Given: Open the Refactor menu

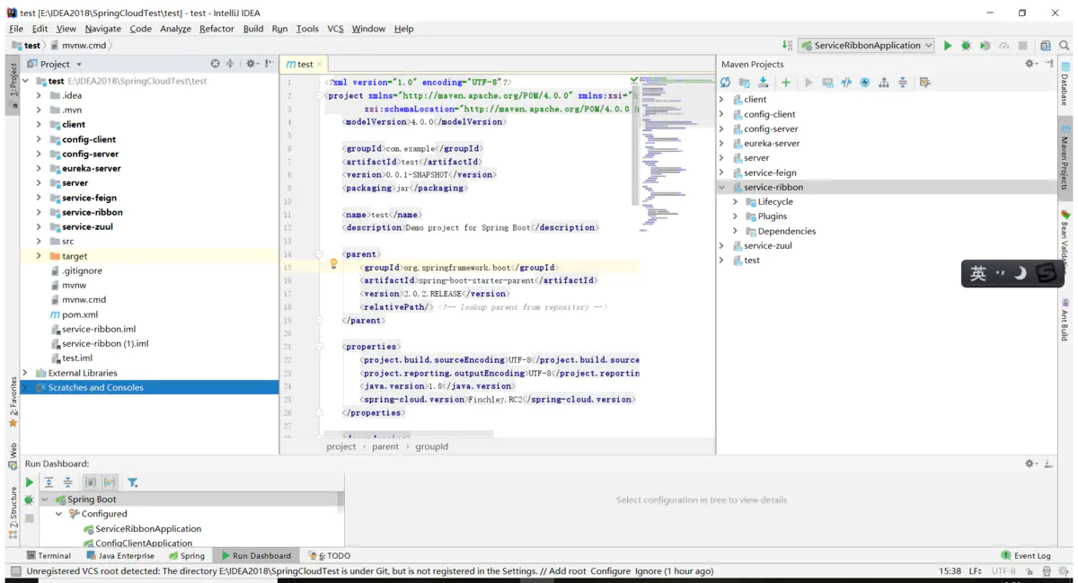Looking at the screenshot, I should pyautogui.click(x=216, y=29).
